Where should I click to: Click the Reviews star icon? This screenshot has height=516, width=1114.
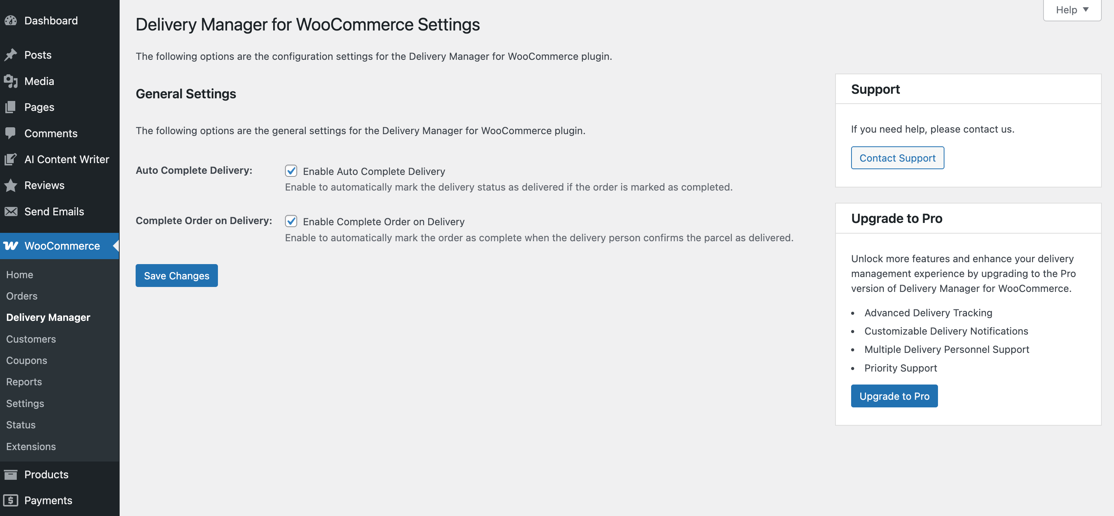point(11,185)
